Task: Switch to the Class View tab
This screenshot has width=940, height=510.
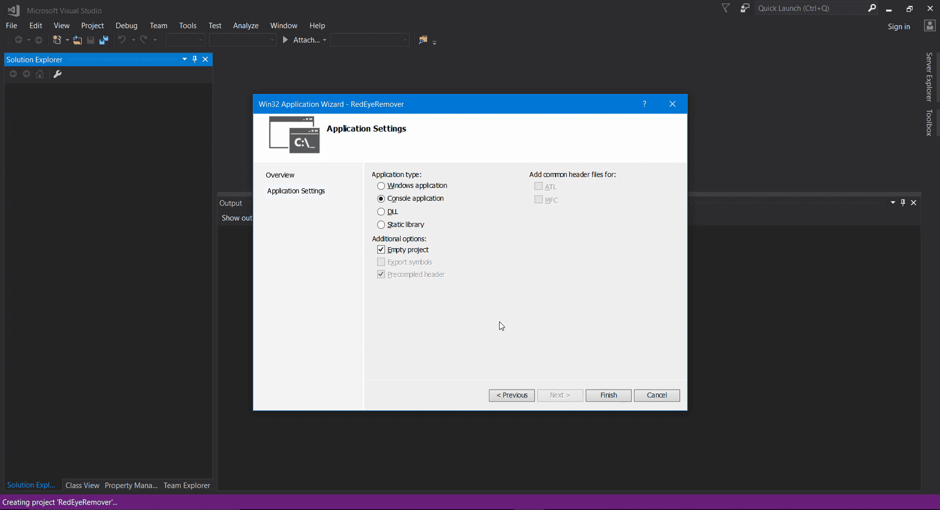Action: point(82,485)
